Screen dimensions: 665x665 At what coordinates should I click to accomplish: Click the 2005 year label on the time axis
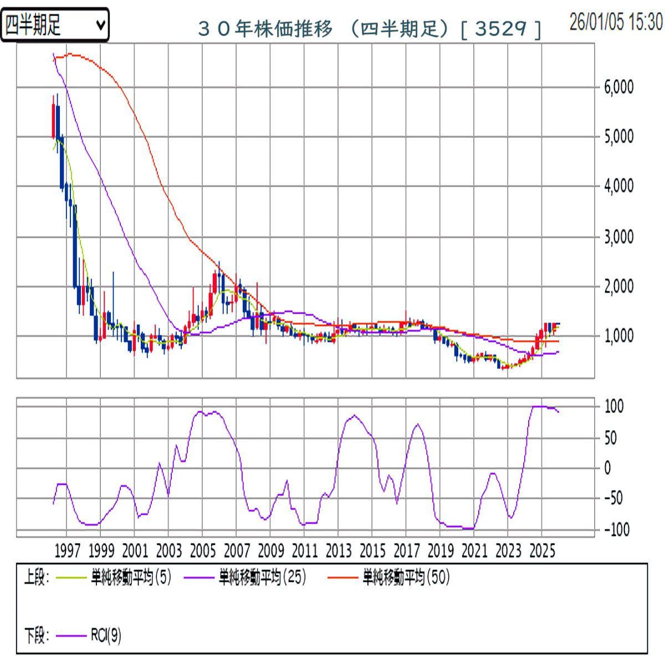(203, 551)
